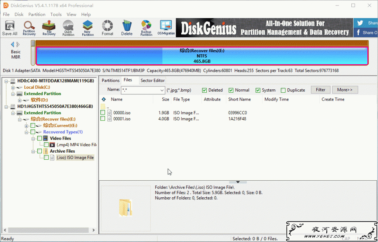The height and width of the screenshot is (242, 378).
Task: Toggle the Normal filter checkbox
Action: coord(231,90)
